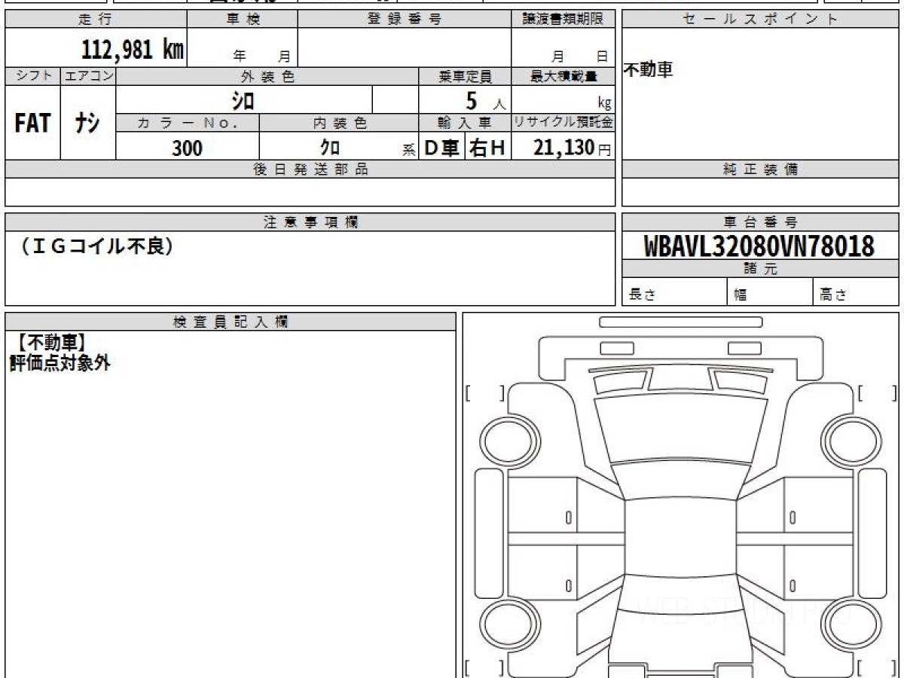Click the 諸元 header

tap(760, 269)
